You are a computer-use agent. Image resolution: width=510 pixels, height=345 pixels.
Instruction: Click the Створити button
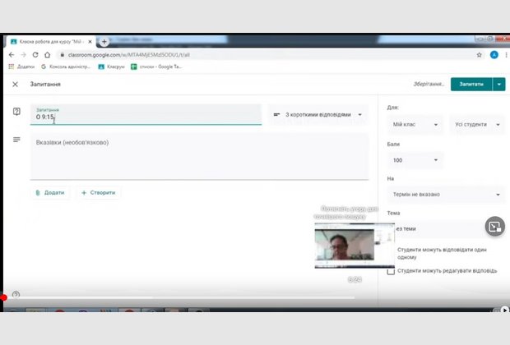click(x=98, y=193)
